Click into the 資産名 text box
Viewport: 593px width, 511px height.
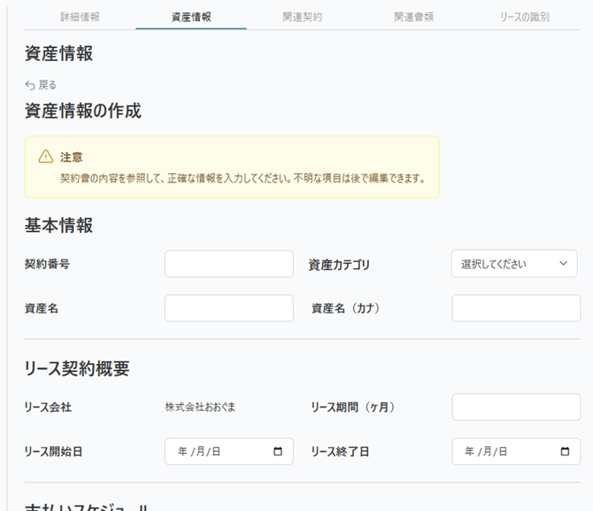[x=228, y=308]
